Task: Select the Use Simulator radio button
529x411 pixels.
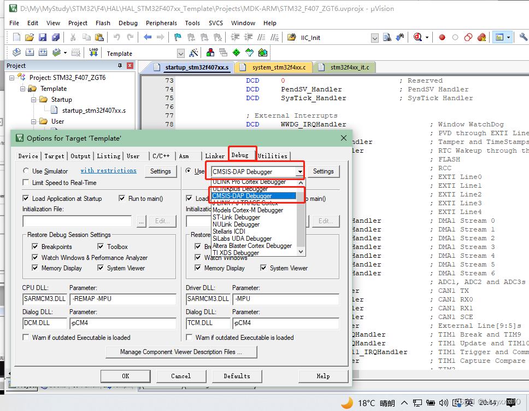Action: (x=26, y=171)
